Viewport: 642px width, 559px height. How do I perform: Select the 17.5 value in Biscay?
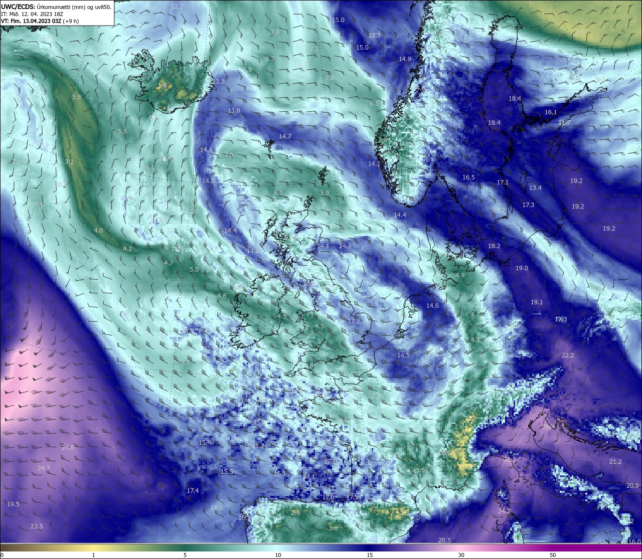353,497
